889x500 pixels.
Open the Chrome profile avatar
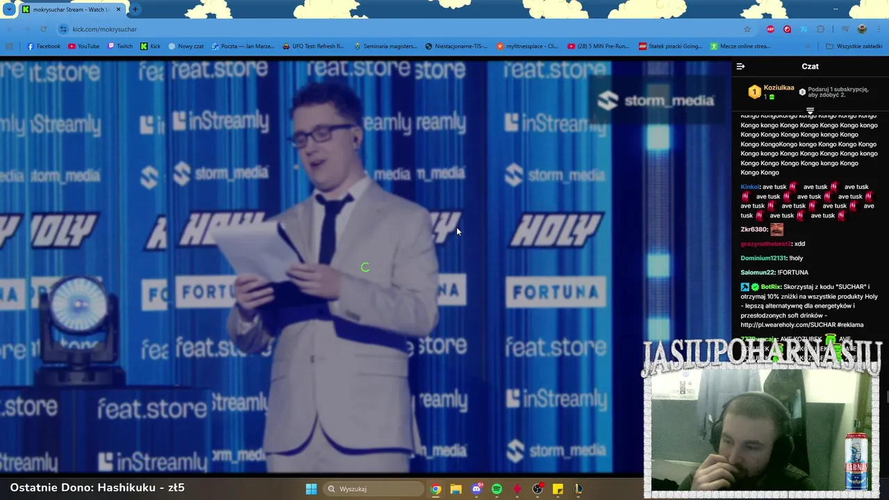862,29
